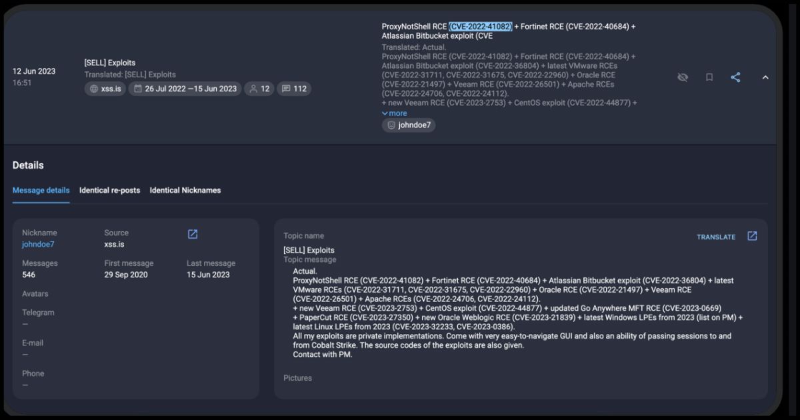Switch to the Identical Nicknames tab

click(x=185, y=190)
